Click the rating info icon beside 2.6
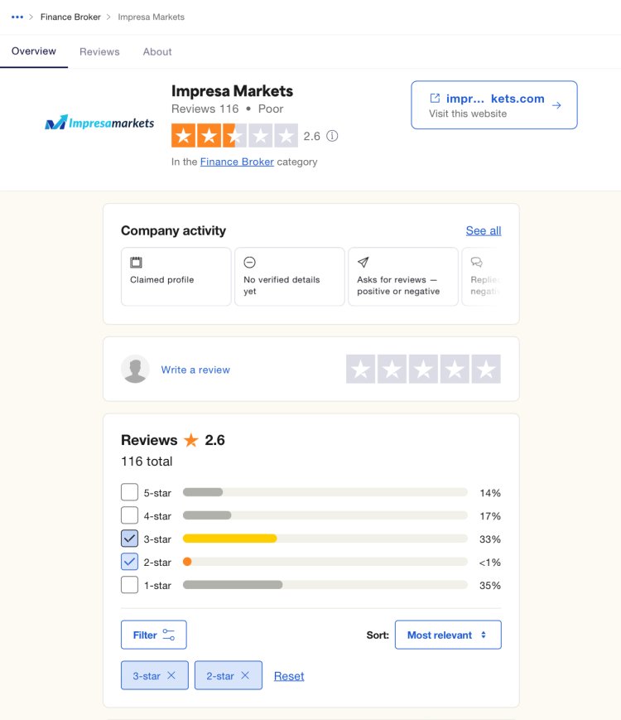 click(x=332, y=136)
